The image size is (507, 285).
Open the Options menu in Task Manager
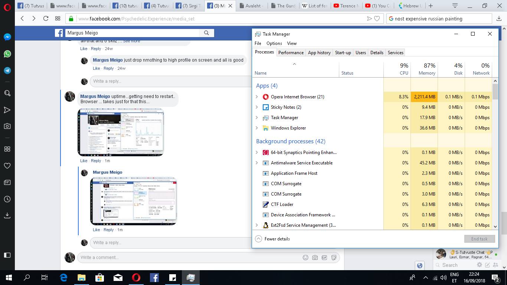274,43
